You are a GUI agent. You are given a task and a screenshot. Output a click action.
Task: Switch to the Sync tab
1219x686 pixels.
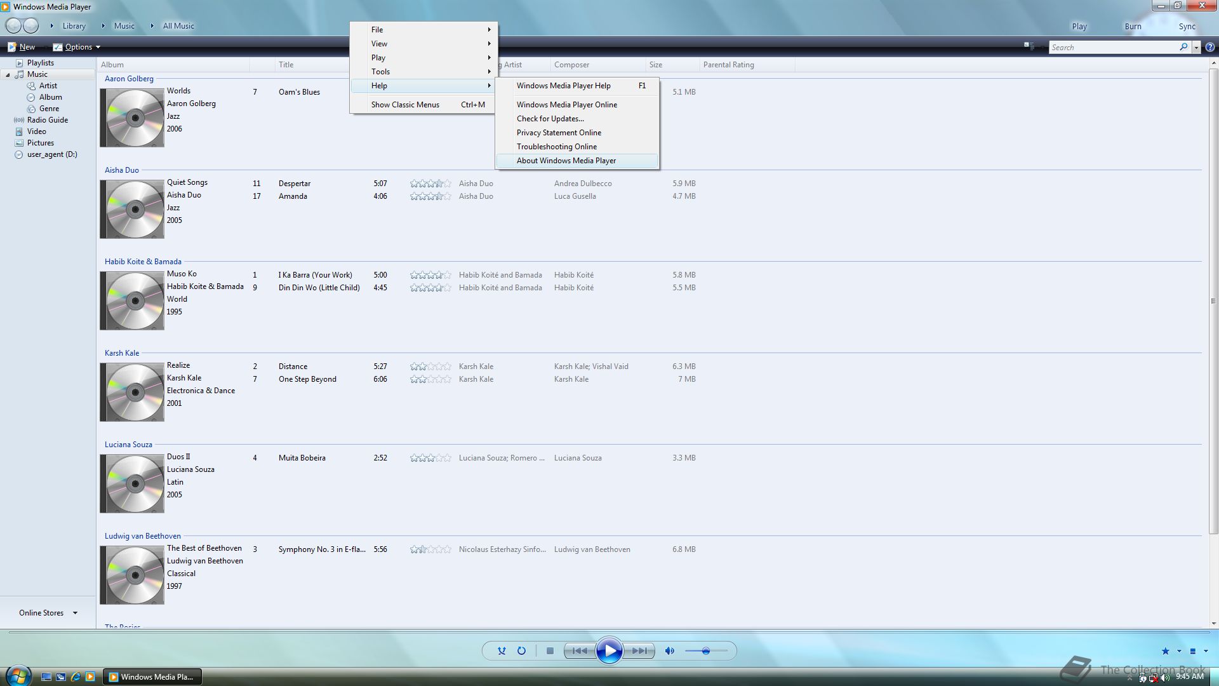pos(1187,27)
